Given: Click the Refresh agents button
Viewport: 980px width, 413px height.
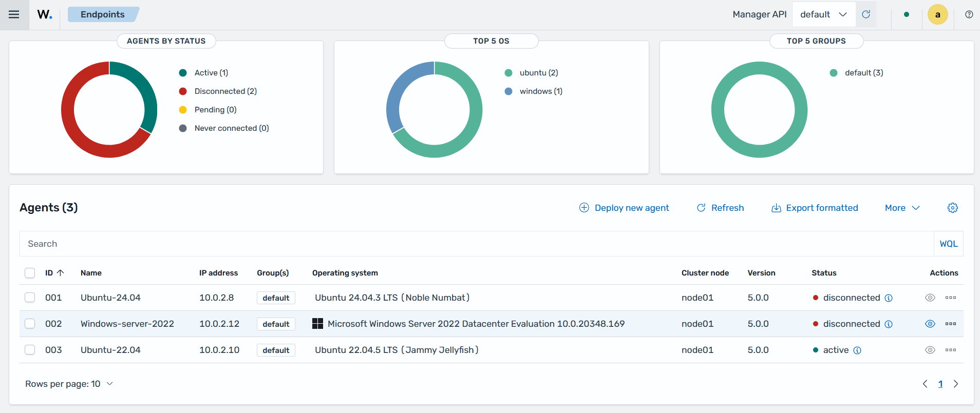Looking at the screenshot, I should pos(720,208).
